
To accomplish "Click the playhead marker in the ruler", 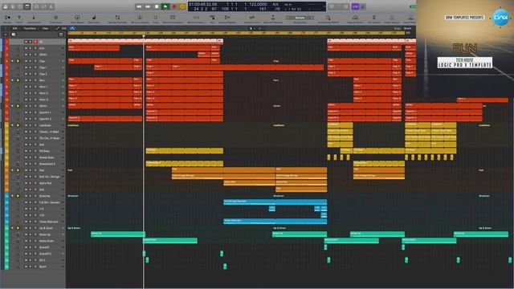I will pyautogui.click(x=144, y=36).
